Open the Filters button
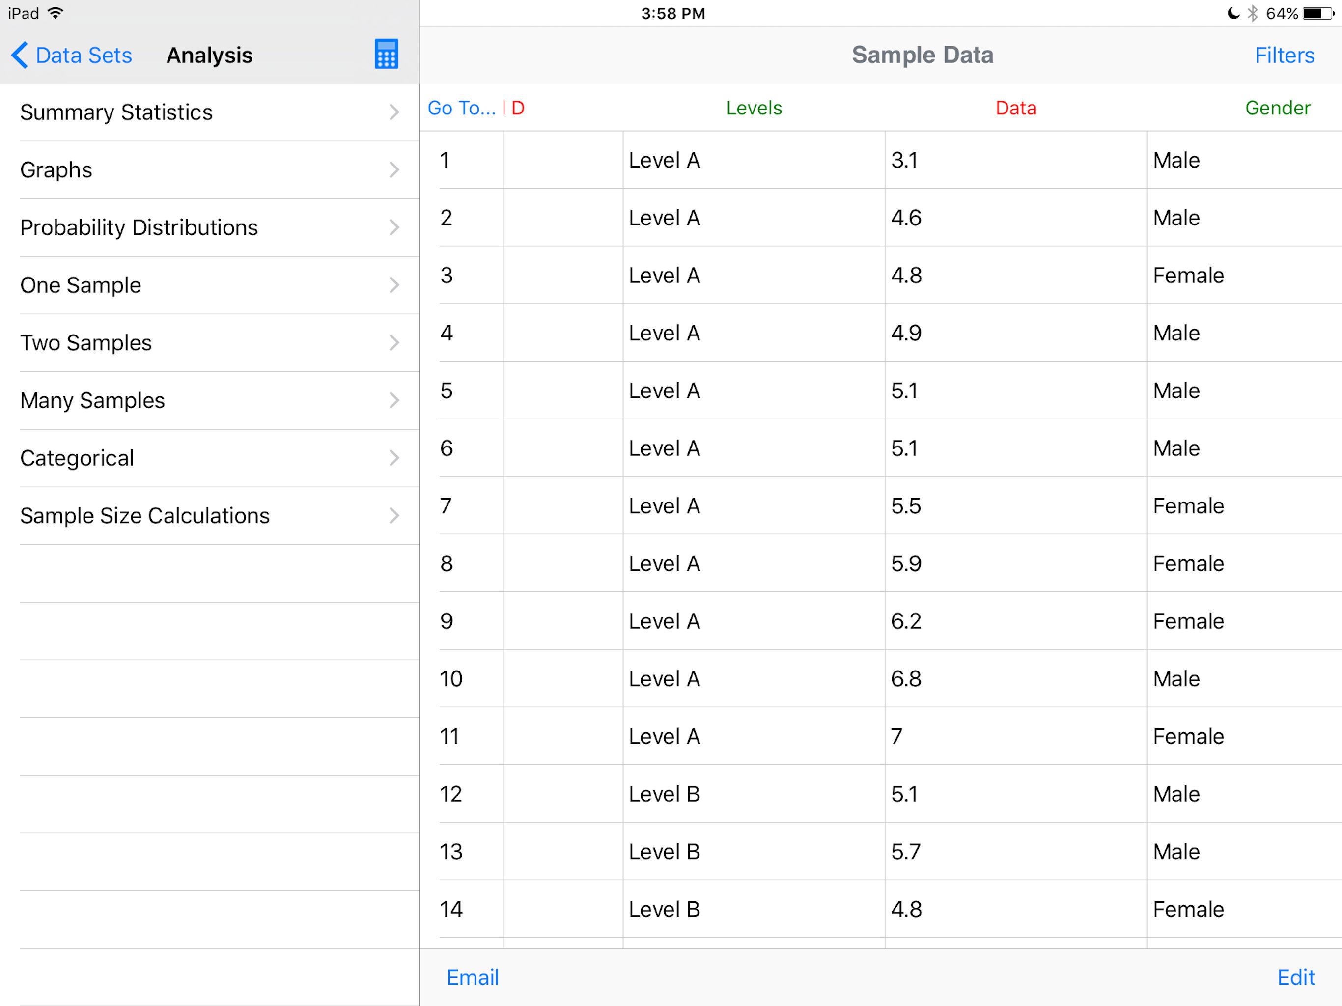The image size is (1342, 1006). point(1285,55)
